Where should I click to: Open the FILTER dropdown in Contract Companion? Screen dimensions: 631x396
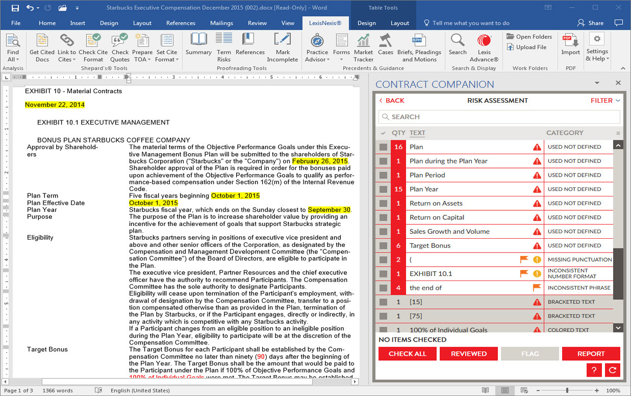pos(604,100)
